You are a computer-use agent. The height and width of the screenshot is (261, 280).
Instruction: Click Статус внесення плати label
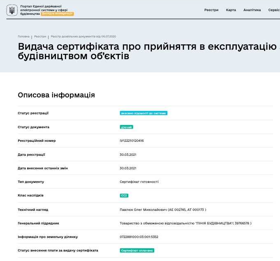point(58,250)
